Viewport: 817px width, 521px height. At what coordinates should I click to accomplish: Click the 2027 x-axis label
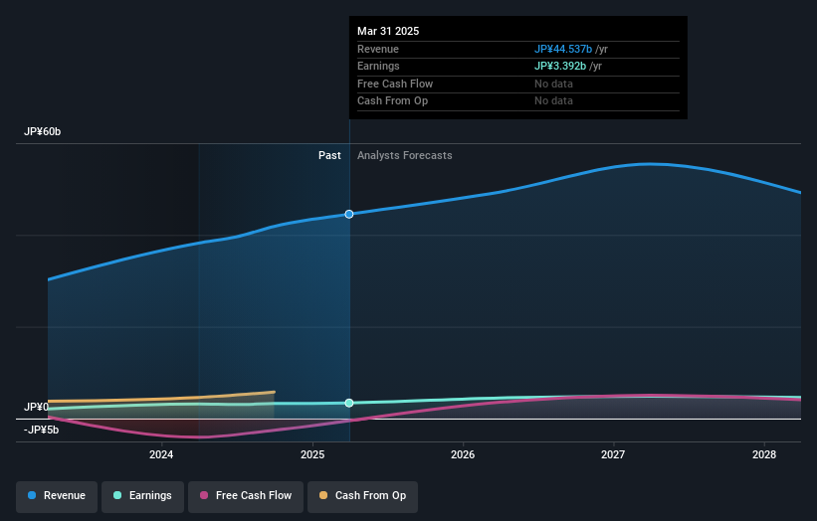click(x=613, y=455)
